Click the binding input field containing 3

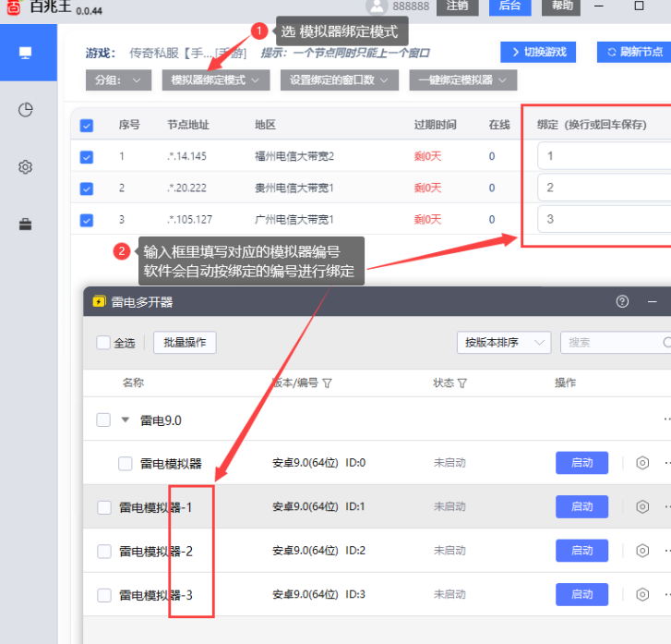605,219
